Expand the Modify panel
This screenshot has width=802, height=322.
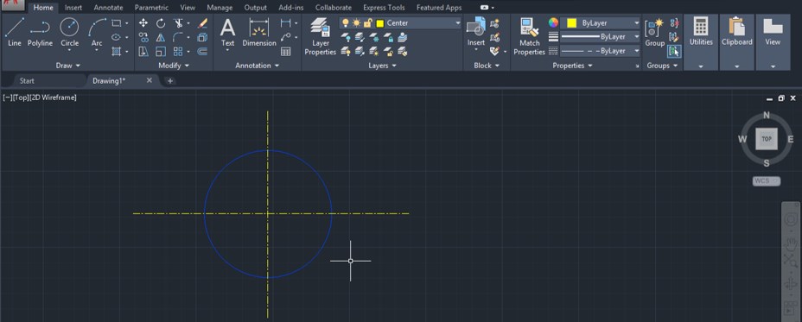pyautogui.click(x=174, y=66)
